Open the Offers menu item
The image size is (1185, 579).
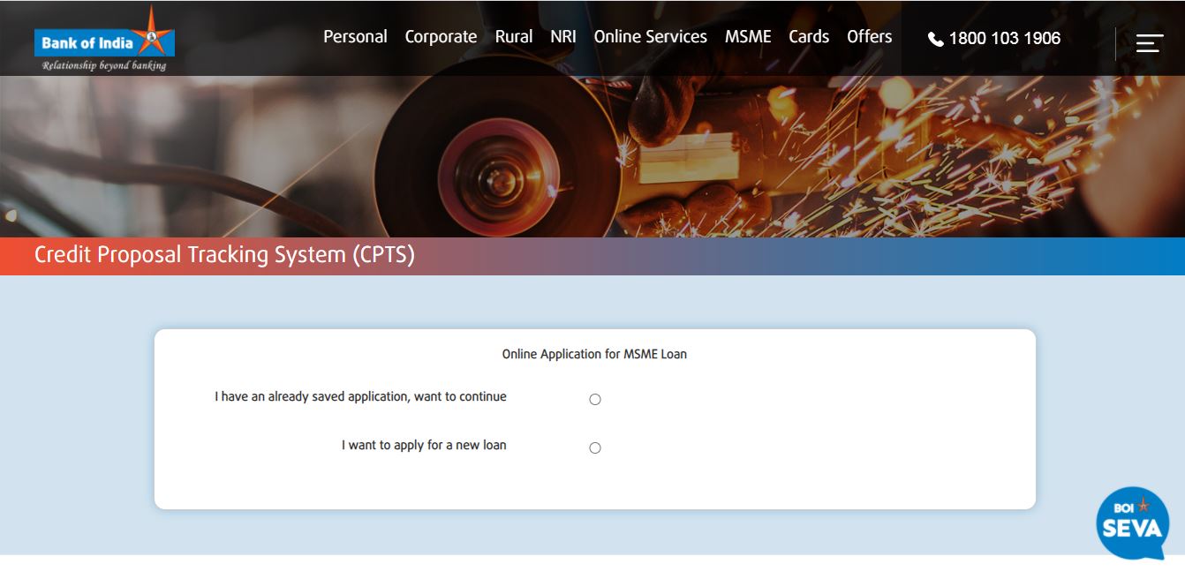tap(869, 37)
